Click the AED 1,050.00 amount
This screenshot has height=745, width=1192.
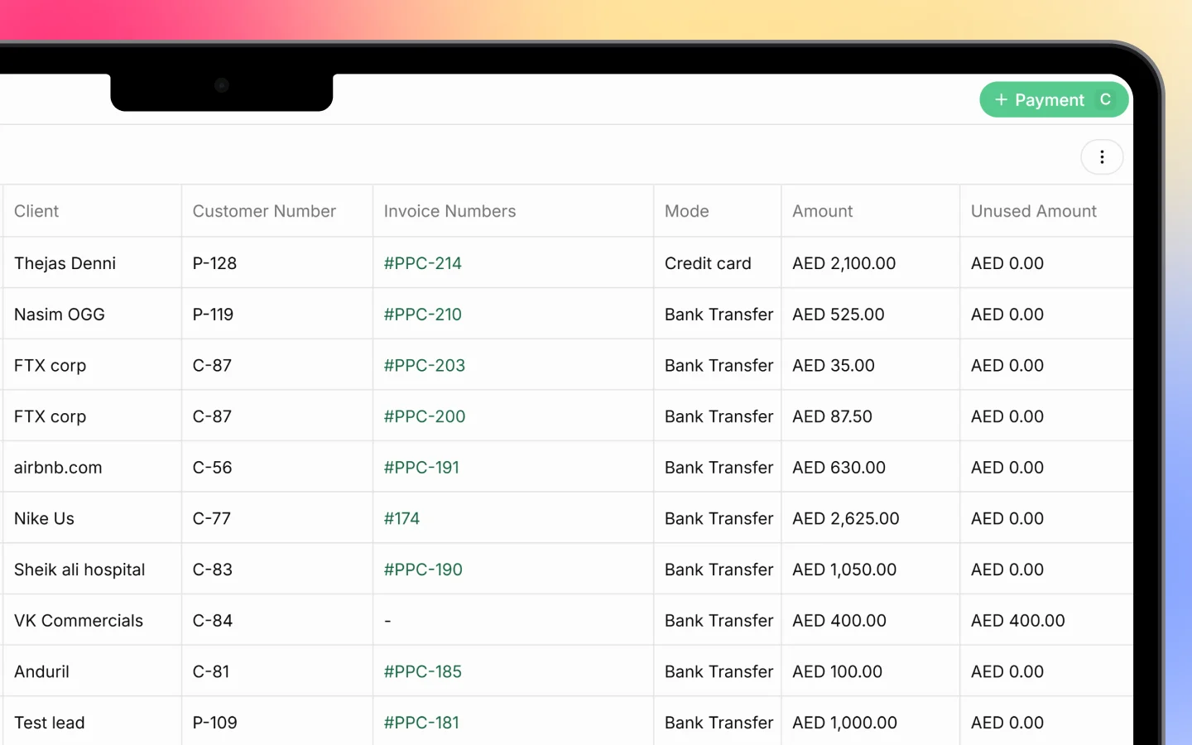click(x=844, y=570)
